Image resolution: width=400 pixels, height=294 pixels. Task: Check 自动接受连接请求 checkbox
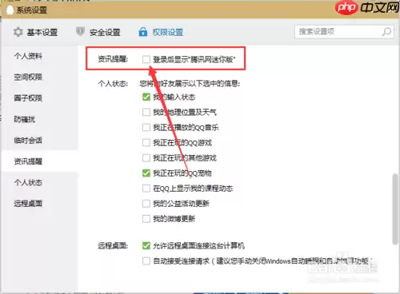click(146, 261)
